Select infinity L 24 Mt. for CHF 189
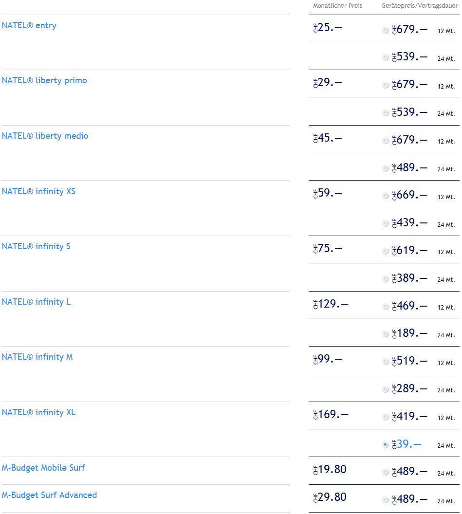The width and height of the screenshot is (462, 514). (x=386, y=334)
